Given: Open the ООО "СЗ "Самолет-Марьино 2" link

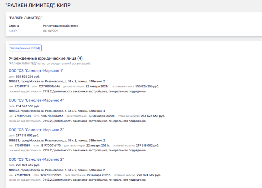Looking at the screenshot, I should pos(36,159).
